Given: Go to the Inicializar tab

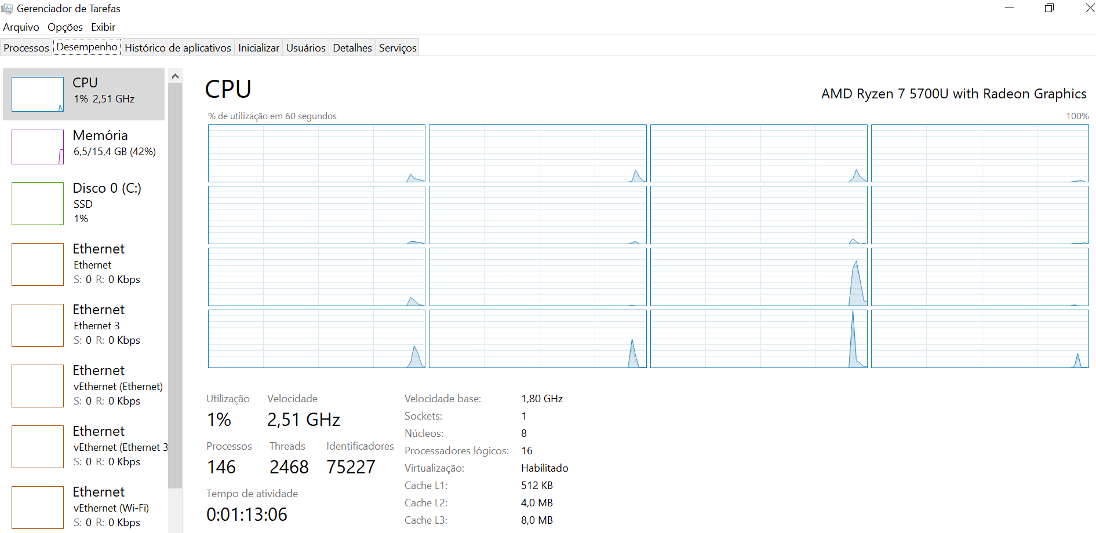Looking at the screenshot, I should coord(258,48).
